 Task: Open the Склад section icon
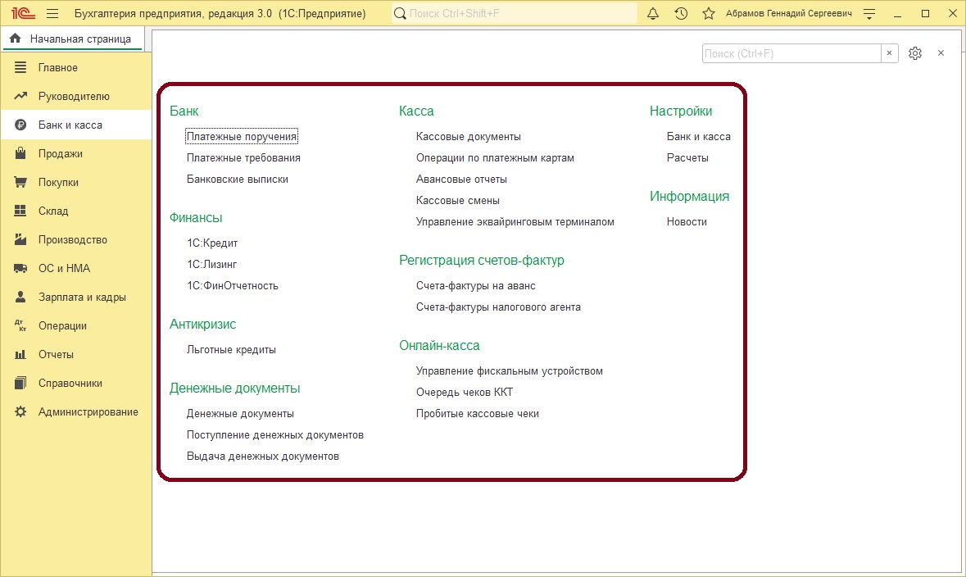coord(22,211)
